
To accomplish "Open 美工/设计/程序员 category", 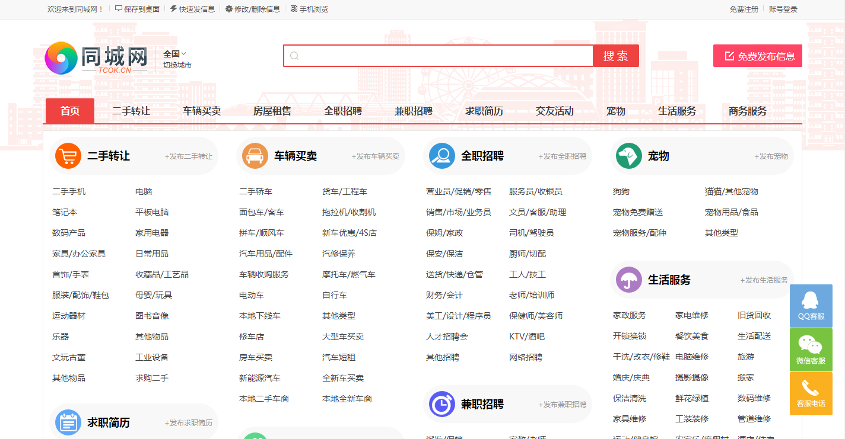I will 459,316.
